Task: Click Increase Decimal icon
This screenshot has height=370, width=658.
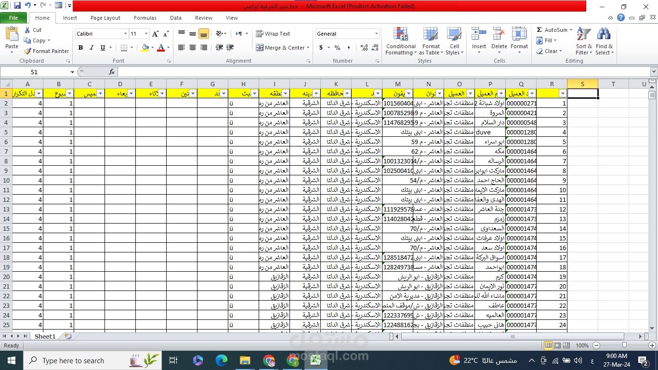Action: point(364,48)
